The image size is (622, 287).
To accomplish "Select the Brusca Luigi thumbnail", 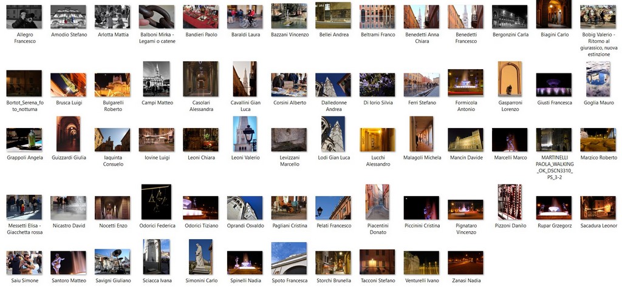I will pyautogui.click(x=68, y=85).
